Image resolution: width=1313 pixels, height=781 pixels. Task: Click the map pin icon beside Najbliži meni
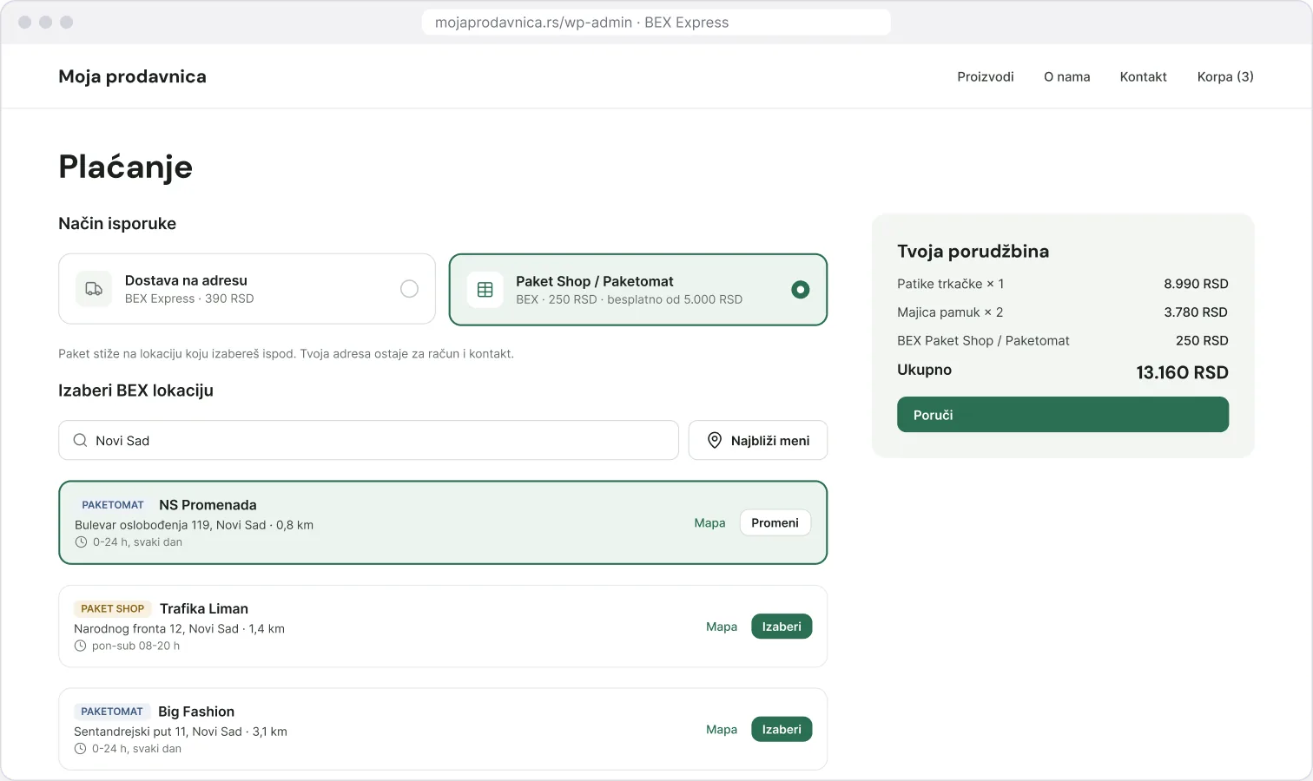pos(715,440)
